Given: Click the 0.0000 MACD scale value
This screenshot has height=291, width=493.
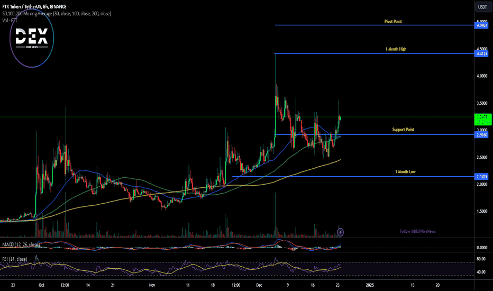Looking at the screenshot, I should click(482, 248).
